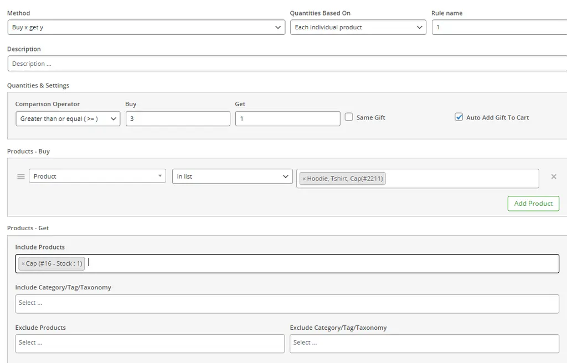The width and height of the screenshot is (567, 363).
Task: Click the drag handle icon on product row
Action: [21, 177]
